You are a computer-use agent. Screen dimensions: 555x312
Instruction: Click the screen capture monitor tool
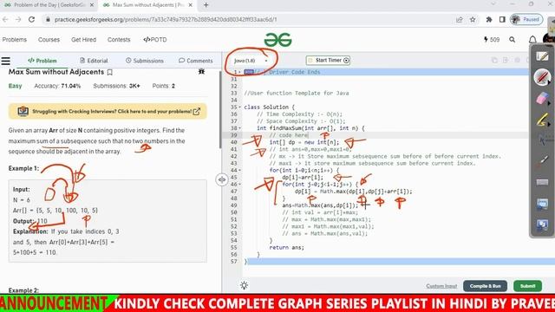pyautogui.click(x=542, y=204)
